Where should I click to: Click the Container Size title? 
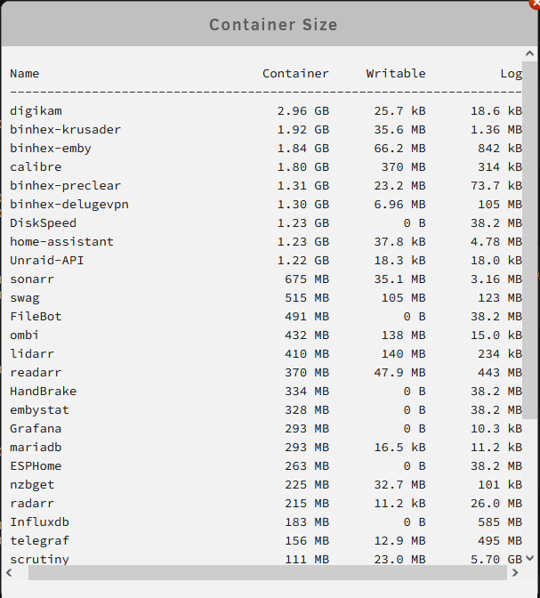point(273,25)
